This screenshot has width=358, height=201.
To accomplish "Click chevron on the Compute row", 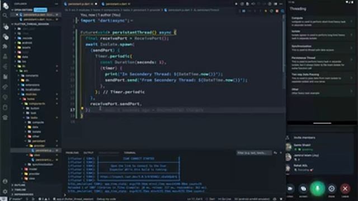I will coord(352,21).
